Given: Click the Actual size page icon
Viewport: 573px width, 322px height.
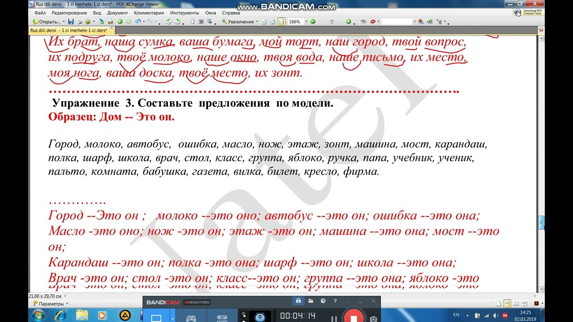Looking at the screenshot, I should 264,21.
